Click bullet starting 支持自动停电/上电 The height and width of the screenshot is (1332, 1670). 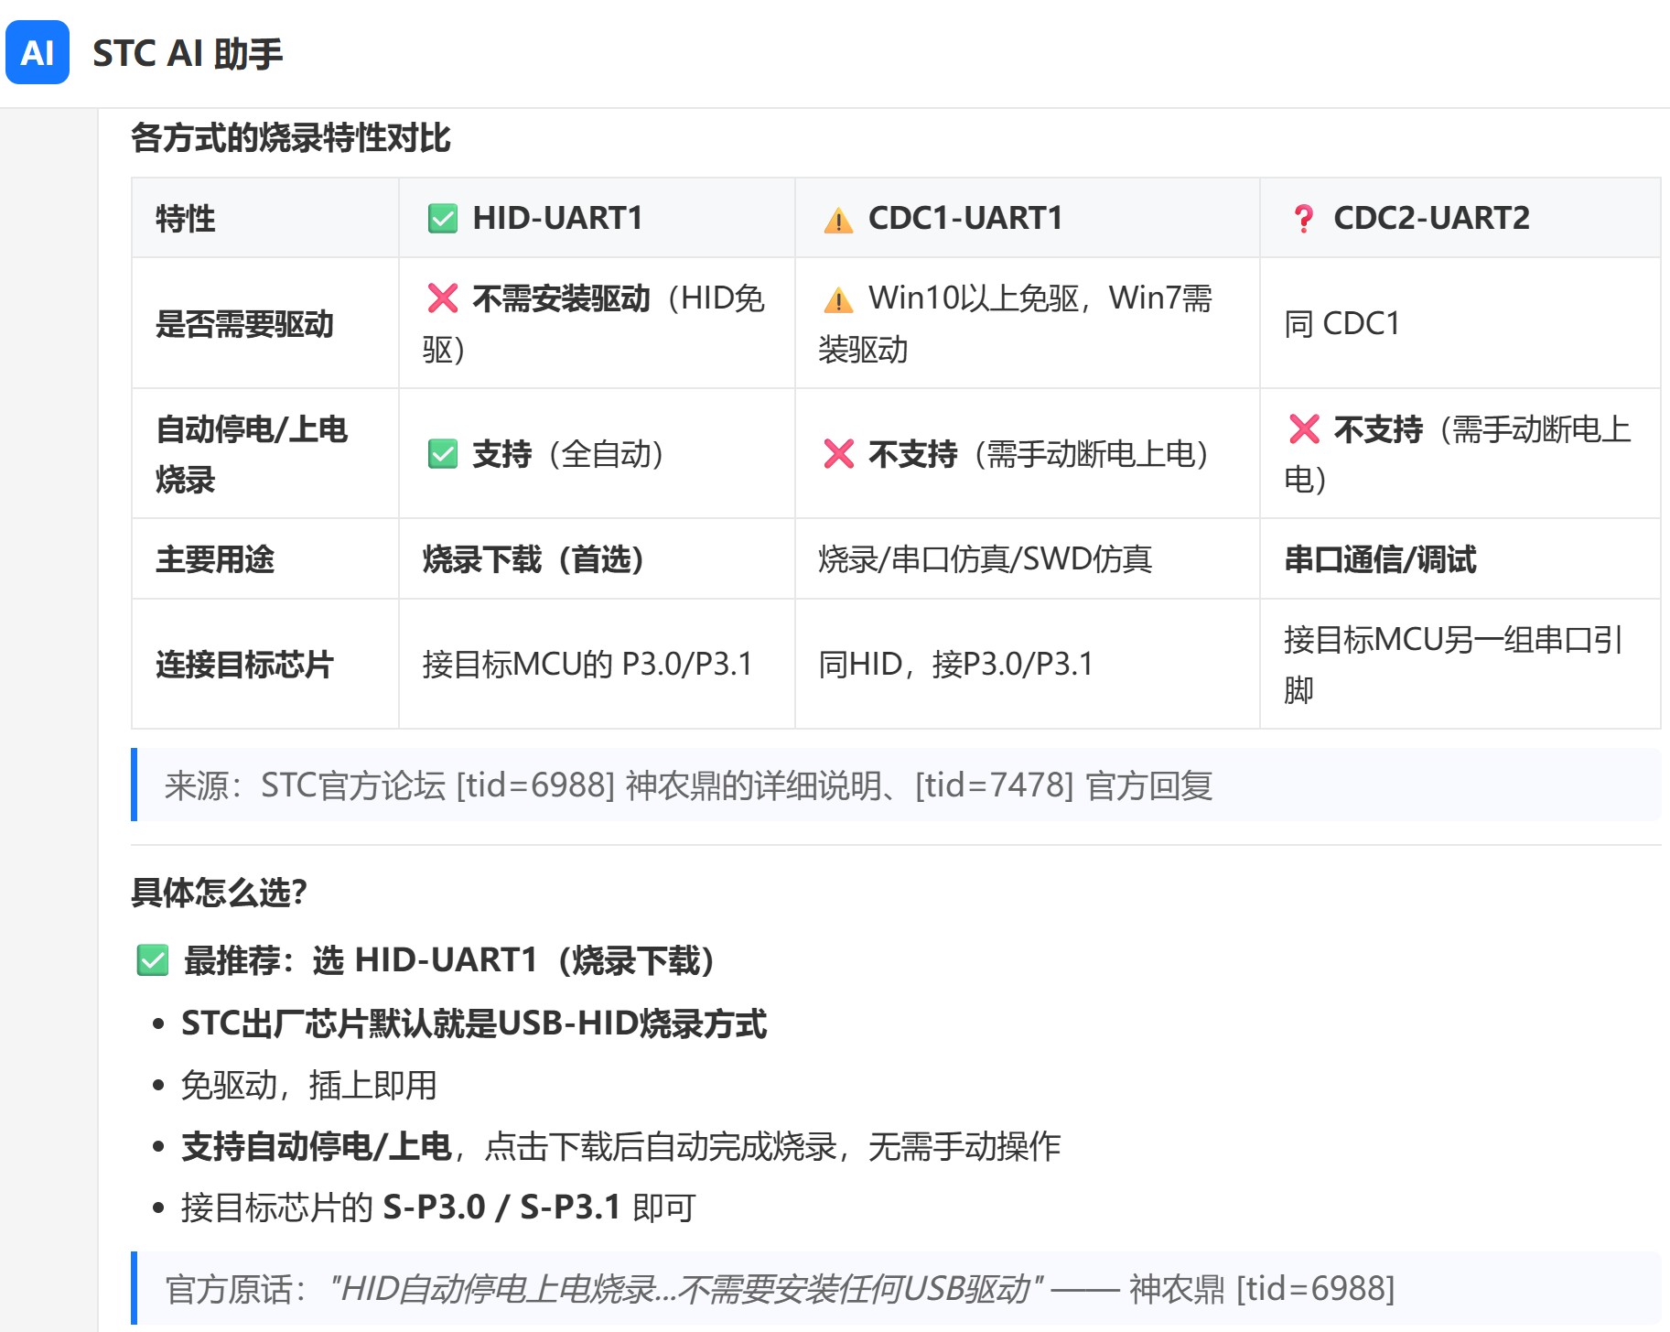point(620,1146)
